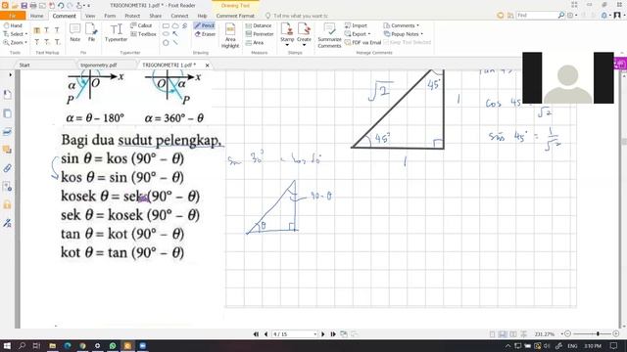Open the page number 4 / 15 dropdown
Screen dimensions: 627x352
coord(315,334)
